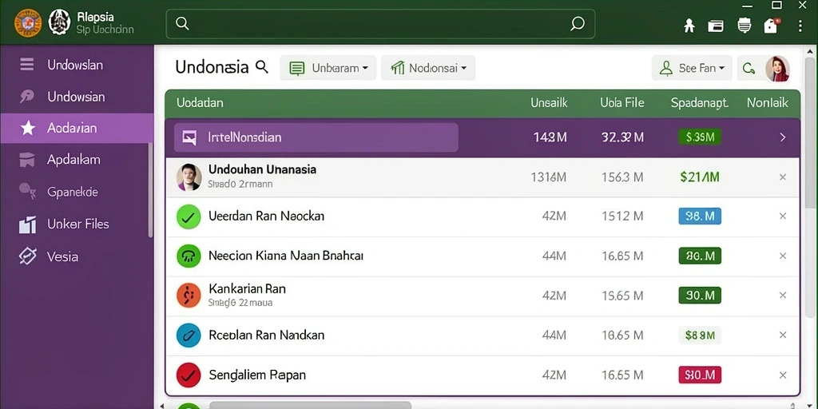Viewport: 818px width, 409px height.
Task: Select Gpanekde in the sidebar
Action: (77, 192)
